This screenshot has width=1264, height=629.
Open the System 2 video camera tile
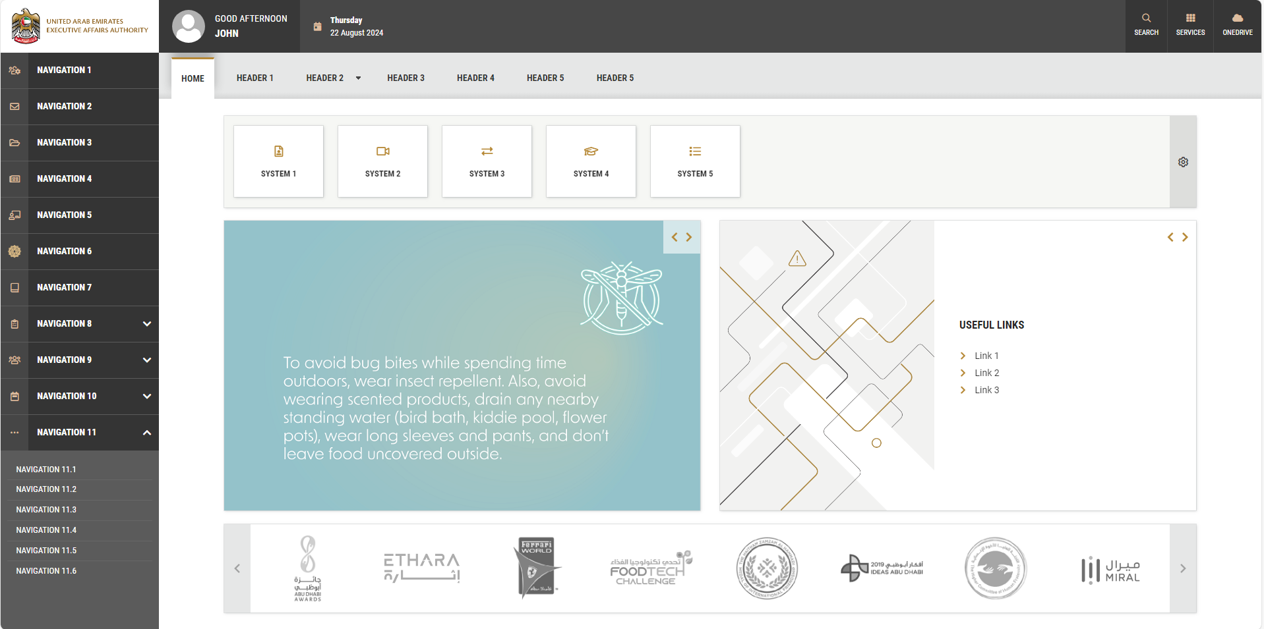pyautogui.click(x=382, y=161)
